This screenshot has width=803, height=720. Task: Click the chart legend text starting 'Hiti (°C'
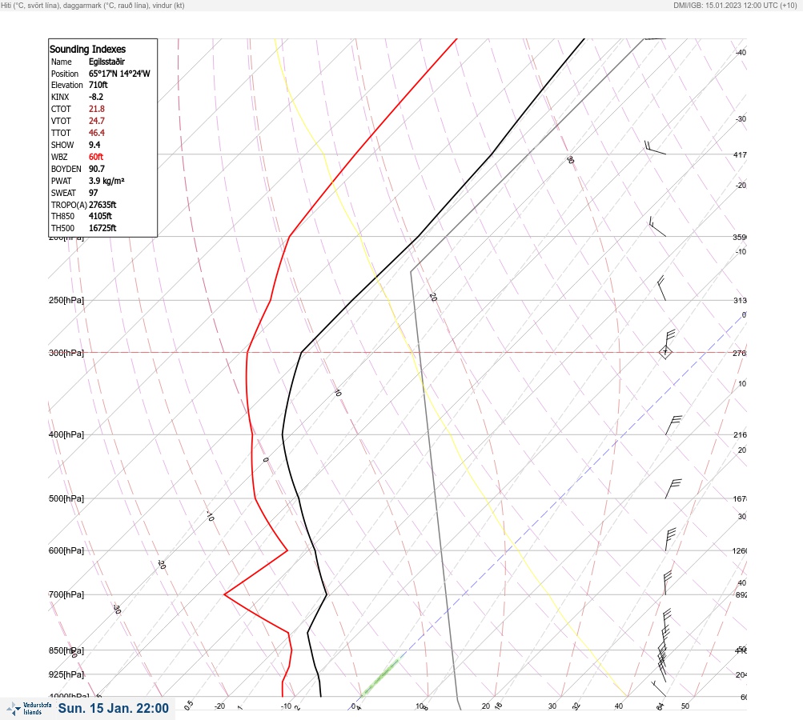(93, 6)
